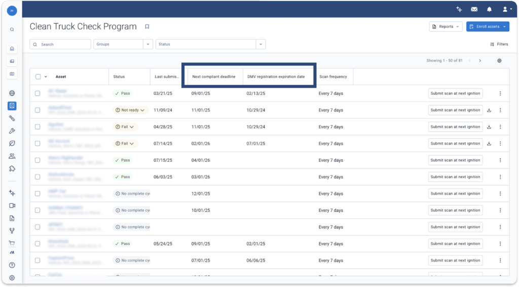519x287 pixels.
Task: Click the DMV registration expiration date column header
Action: pyautogui.click(x=276, y=77)
